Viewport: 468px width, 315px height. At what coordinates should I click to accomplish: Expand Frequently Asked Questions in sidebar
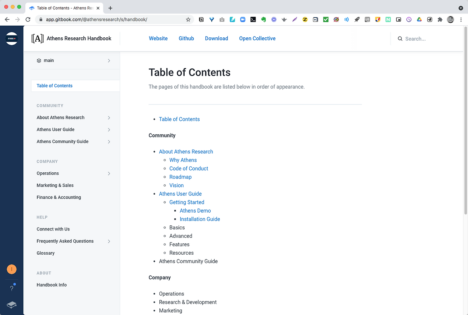click(x=109, y=241)
